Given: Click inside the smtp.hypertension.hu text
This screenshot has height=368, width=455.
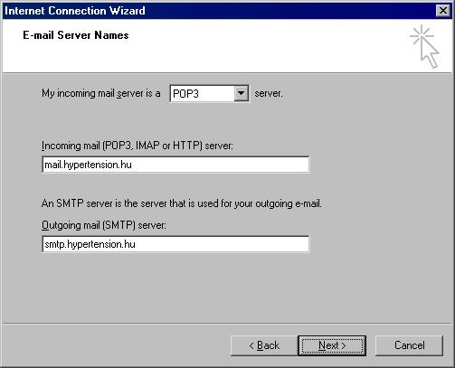Looking at the screenshot, I should (x=90, y=244).
